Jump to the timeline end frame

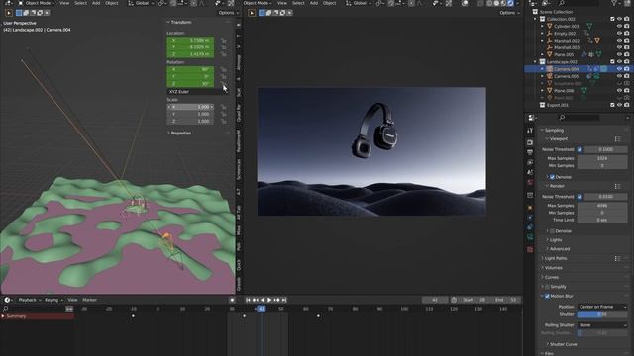(x=284, y=300)
